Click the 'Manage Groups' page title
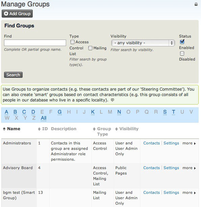The height and width of the screenshot is (207, 201). (x=25, y=4)
